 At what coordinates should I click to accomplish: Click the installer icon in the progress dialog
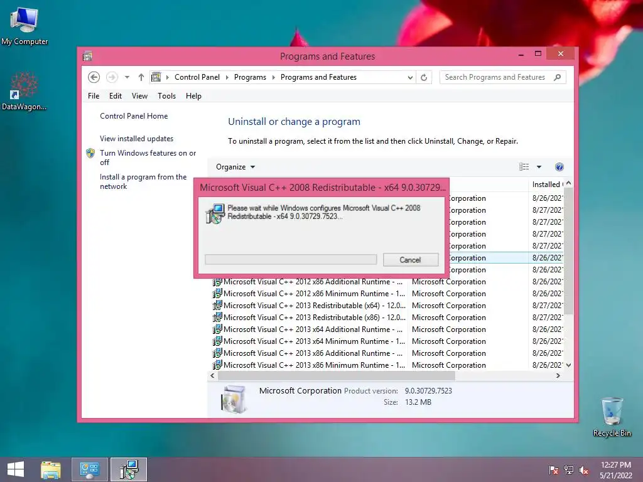point(215,213)
